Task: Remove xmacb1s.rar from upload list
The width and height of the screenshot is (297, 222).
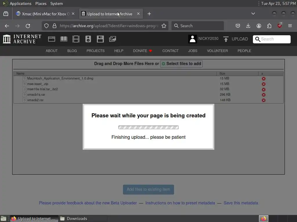Action: coord(263,95)
